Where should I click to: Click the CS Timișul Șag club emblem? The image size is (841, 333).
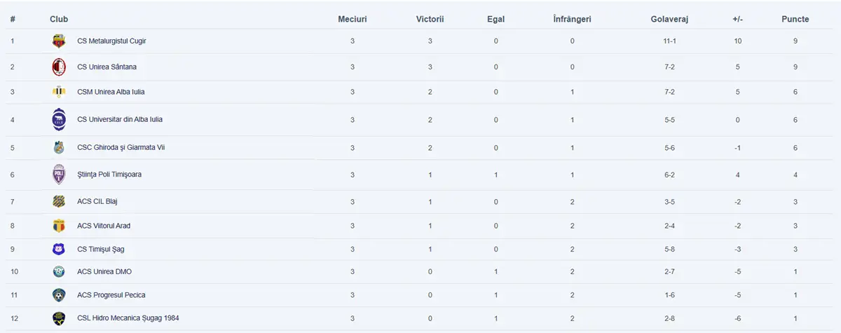pyautogui.click(x=59, y=249)
